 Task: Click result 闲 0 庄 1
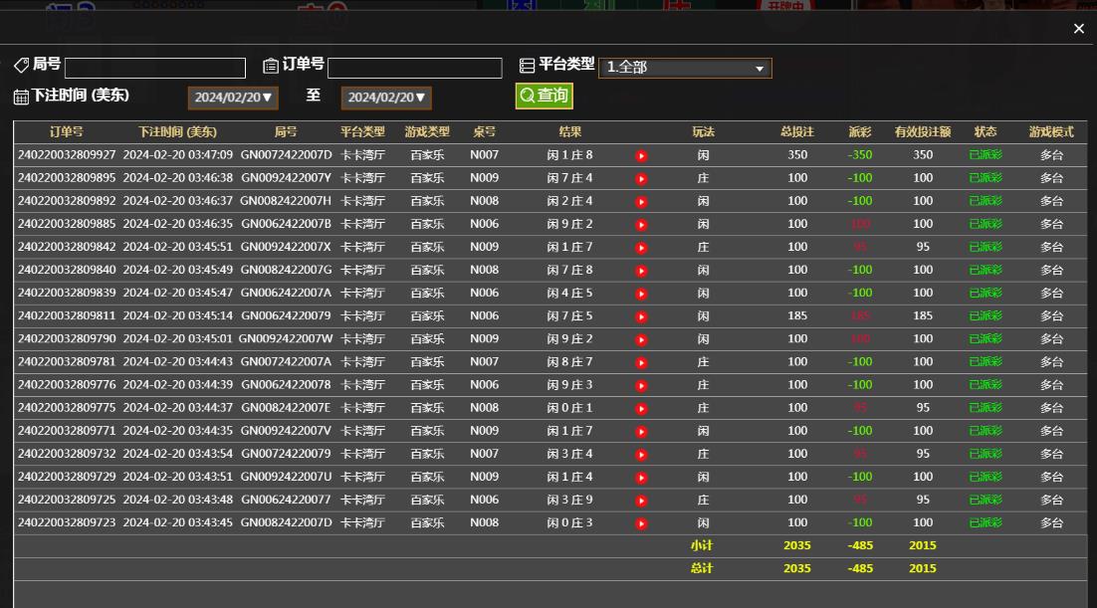pos(569,408)
